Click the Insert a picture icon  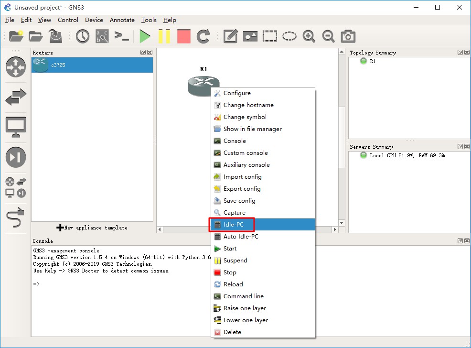tap(250, 36)
